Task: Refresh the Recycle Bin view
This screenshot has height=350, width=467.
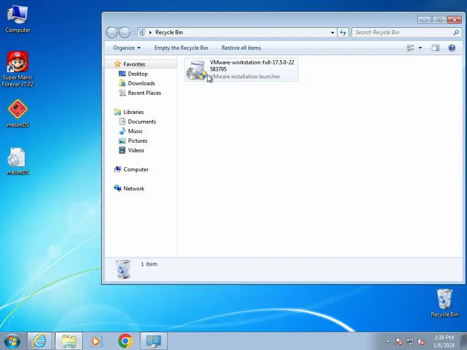Action: pos(343,32)
